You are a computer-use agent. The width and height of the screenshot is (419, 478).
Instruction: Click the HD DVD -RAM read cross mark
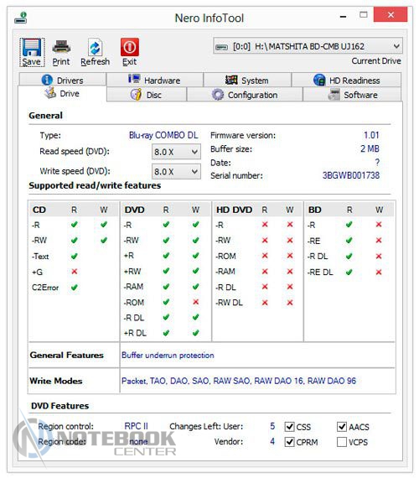(x=265, y=272)
